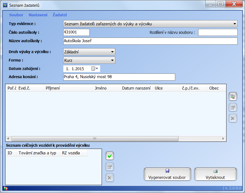This screenshot has height=193, width=245.
Task: Click the Poř.č. column header
Action: point(11,88)
